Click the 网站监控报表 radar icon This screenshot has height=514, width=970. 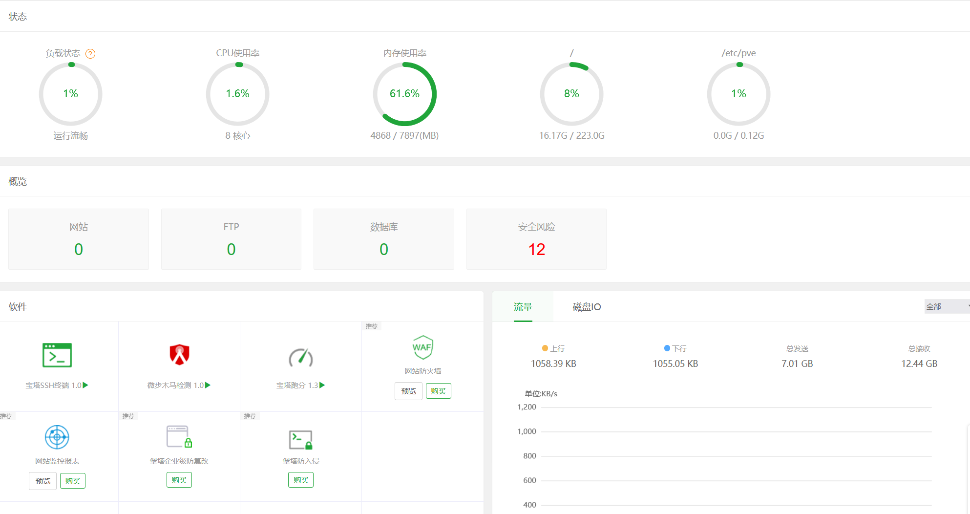[x=57, y=437]
